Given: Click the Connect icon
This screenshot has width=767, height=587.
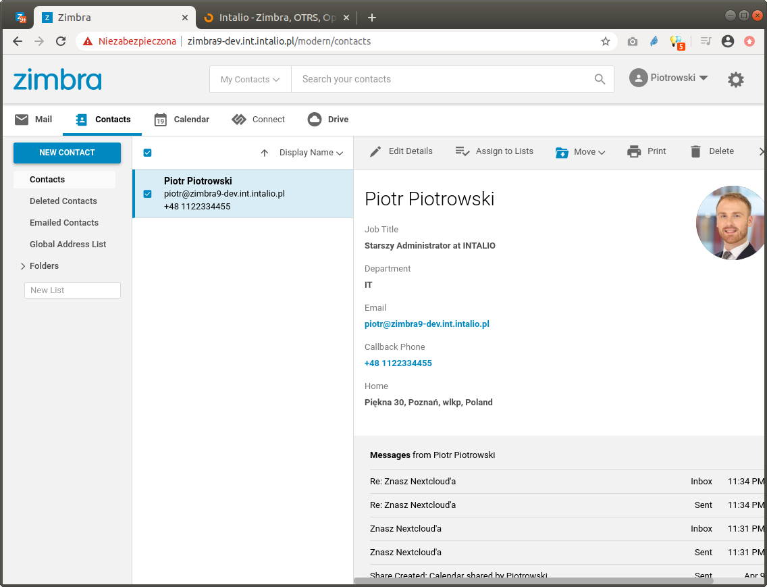Looking at the screenshot, I should pos(239,120).
